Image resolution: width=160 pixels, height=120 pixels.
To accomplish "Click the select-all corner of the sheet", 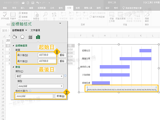I will 3,36.
